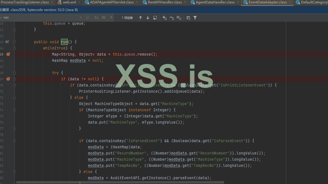
Task: Toggle Regex search option
Action: point(111,18)
